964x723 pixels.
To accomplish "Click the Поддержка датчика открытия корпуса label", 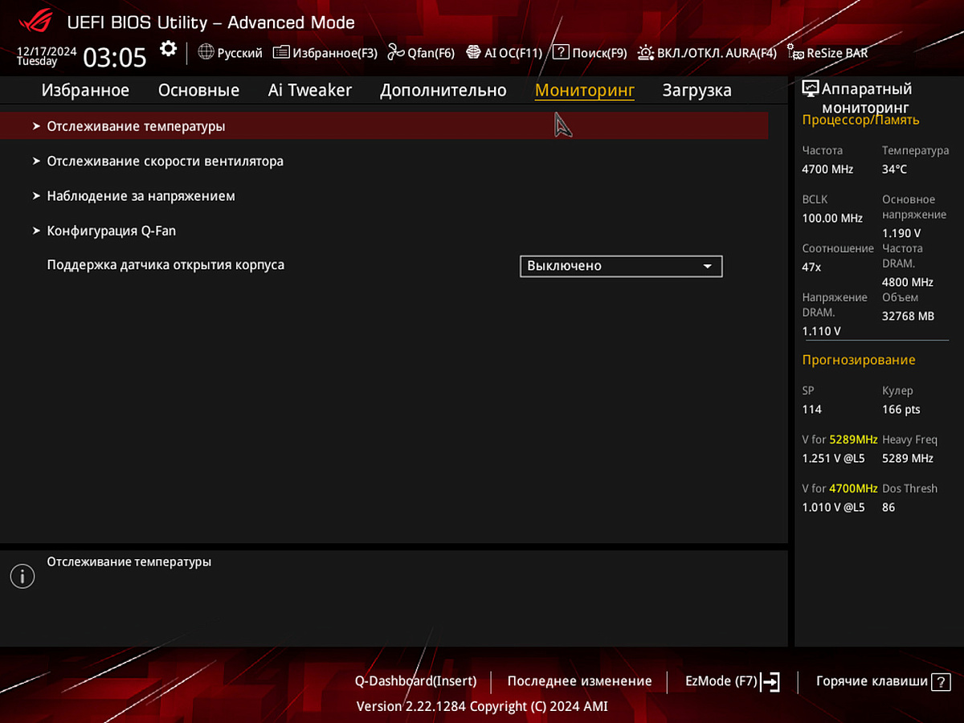I will (165, 264).
